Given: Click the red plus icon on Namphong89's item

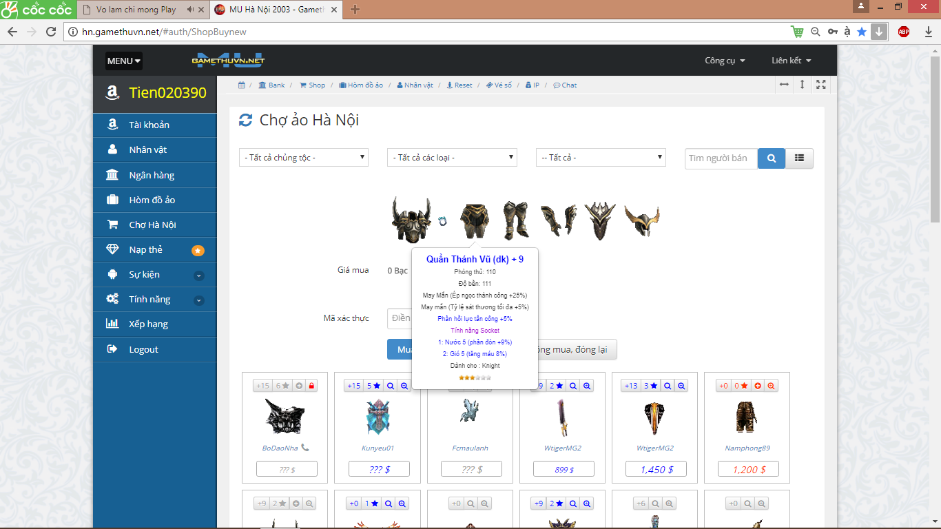Looking at the screenshot, I should (x=758, y=386).
